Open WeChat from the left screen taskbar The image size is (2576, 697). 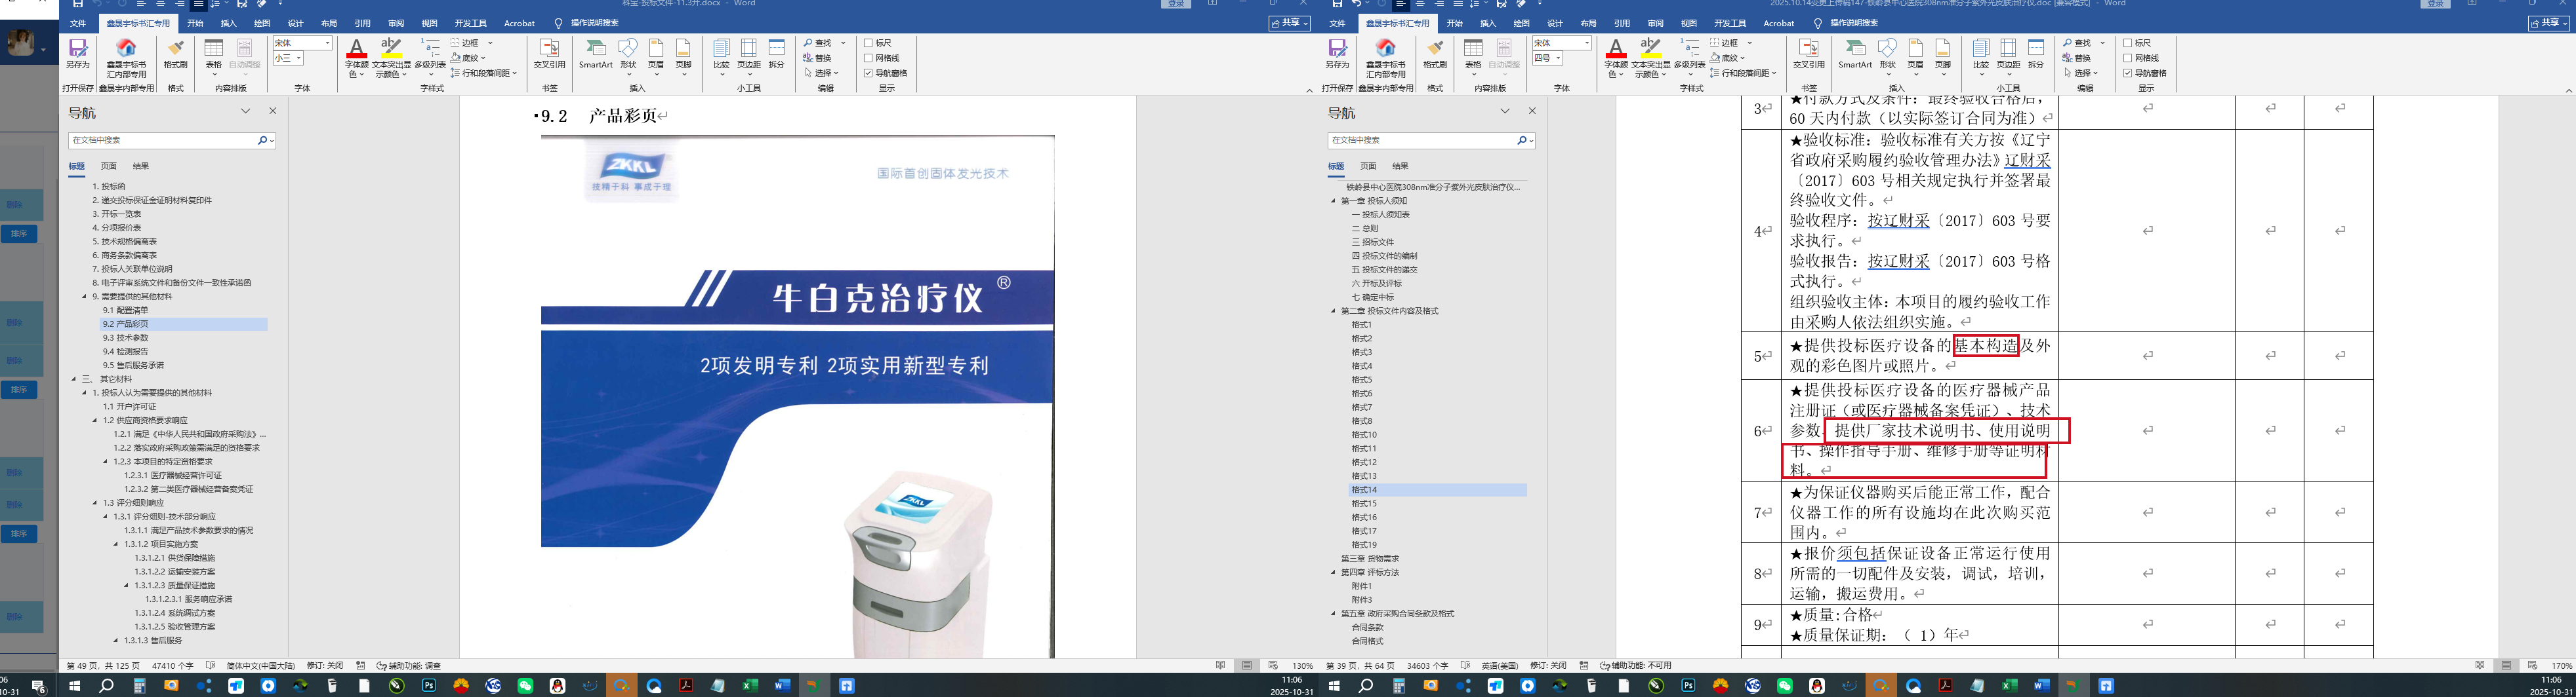525,686
